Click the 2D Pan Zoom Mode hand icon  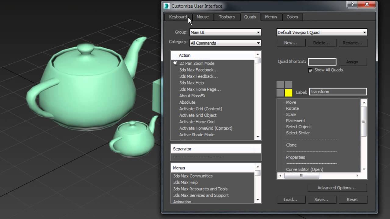click(x=175, y=63)
